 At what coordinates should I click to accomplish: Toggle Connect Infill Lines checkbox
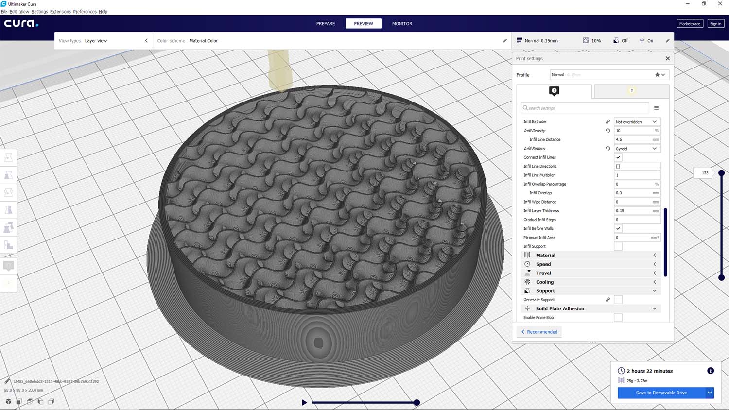click(x=618, y=157)
